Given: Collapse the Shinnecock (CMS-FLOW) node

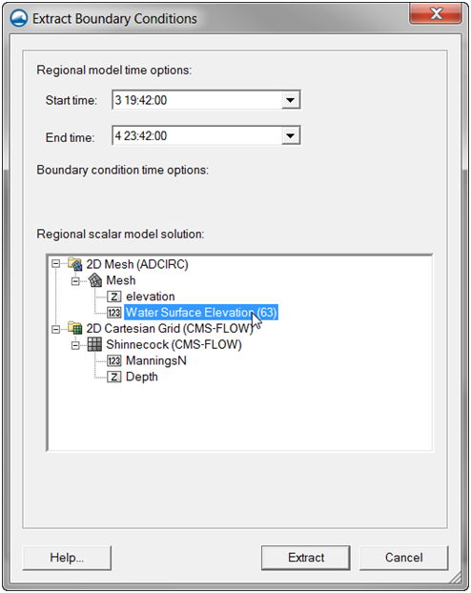Looking at the screenshot, I should point(75,345).
